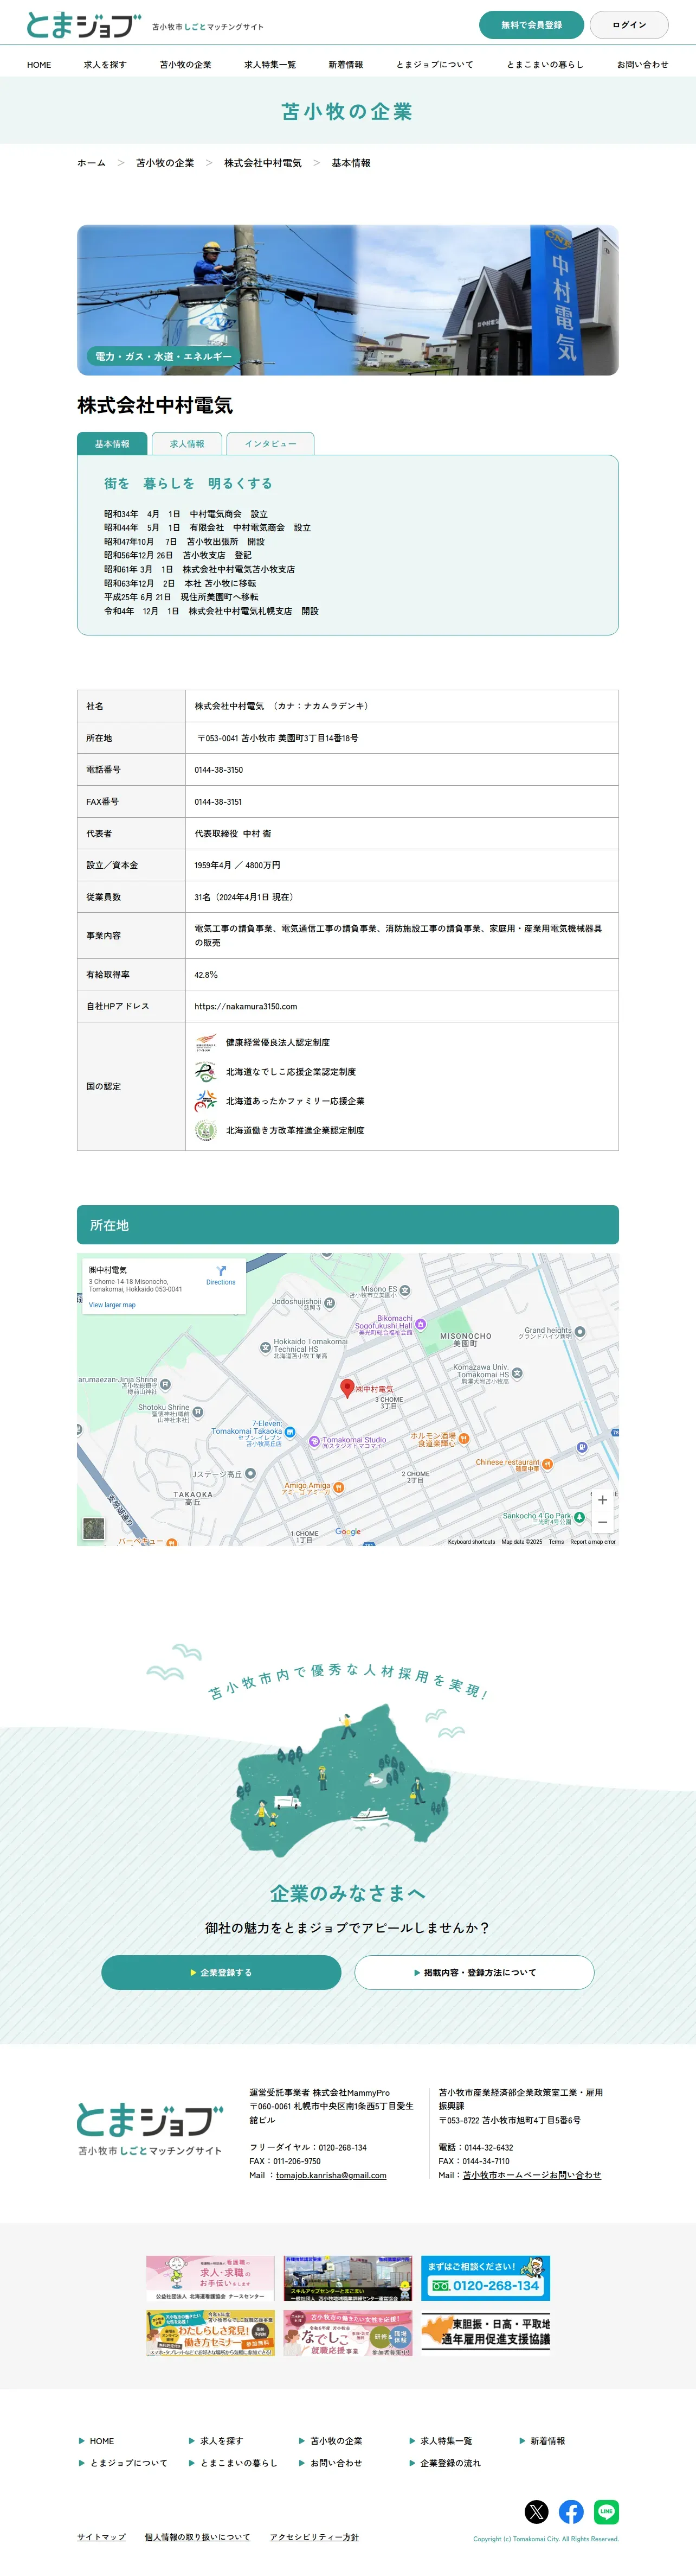Click the 北海道働き方改革推進企業認定制度 logo icon
Viewport: 696px width, 2576px height.
coord(205,1130)
